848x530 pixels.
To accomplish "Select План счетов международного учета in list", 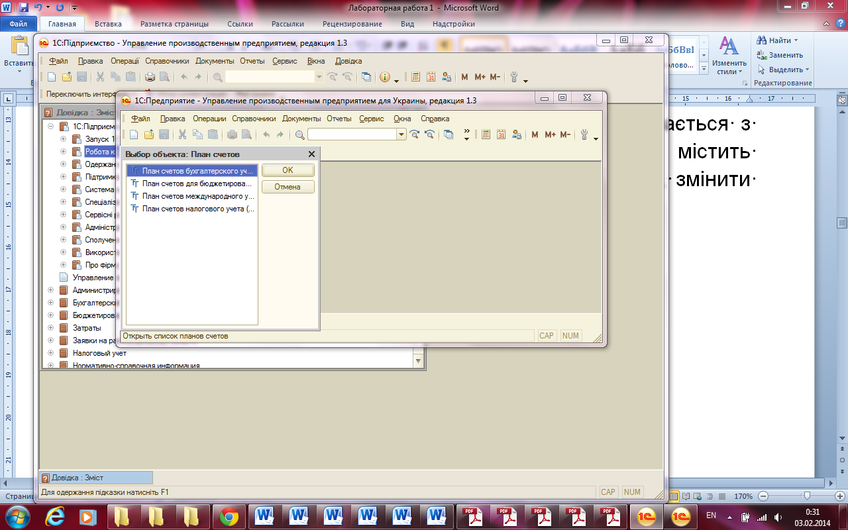I will coord(191,196).
